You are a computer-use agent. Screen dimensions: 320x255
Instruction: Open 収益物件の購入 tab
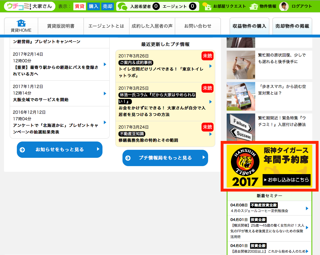[249, 26]
